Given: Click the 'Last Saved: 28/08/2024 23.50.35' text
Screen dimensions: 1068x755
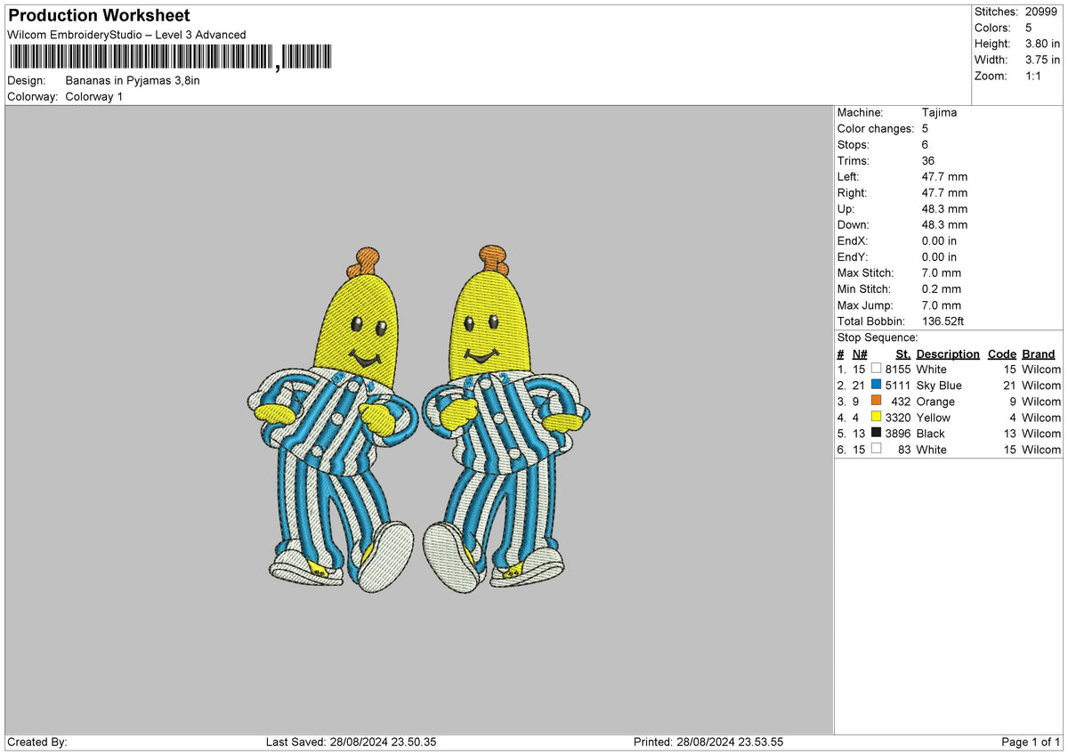Looking at the screenshot, I should pos(351,742).
